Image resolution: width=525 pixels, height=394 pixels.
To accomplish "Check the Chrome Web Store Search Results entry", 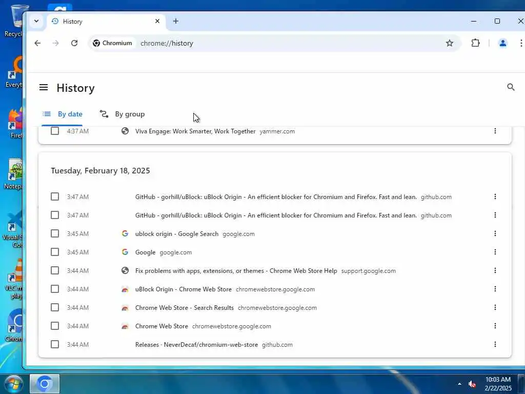I will click(x=55, y=307).
